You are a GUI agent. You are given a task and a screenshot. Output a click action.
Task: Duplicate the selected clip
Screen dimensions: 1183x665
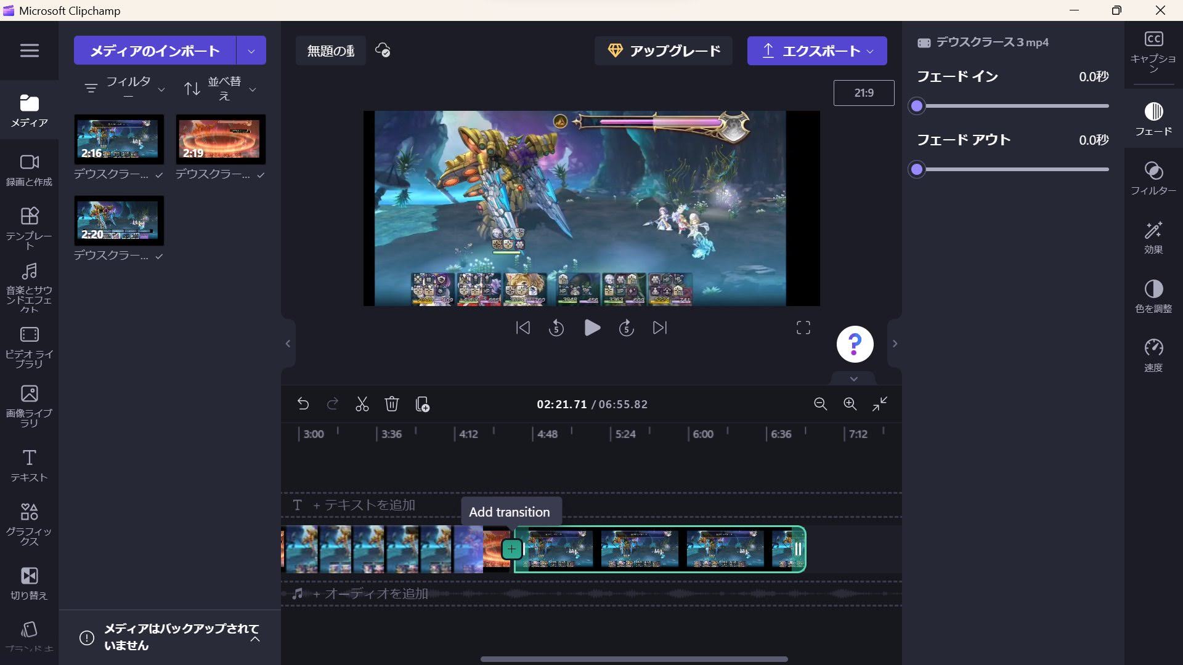tap(422, 404)
